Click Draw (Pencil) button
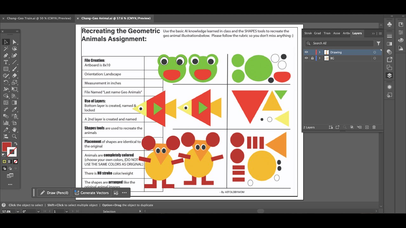 coord(54,193)
